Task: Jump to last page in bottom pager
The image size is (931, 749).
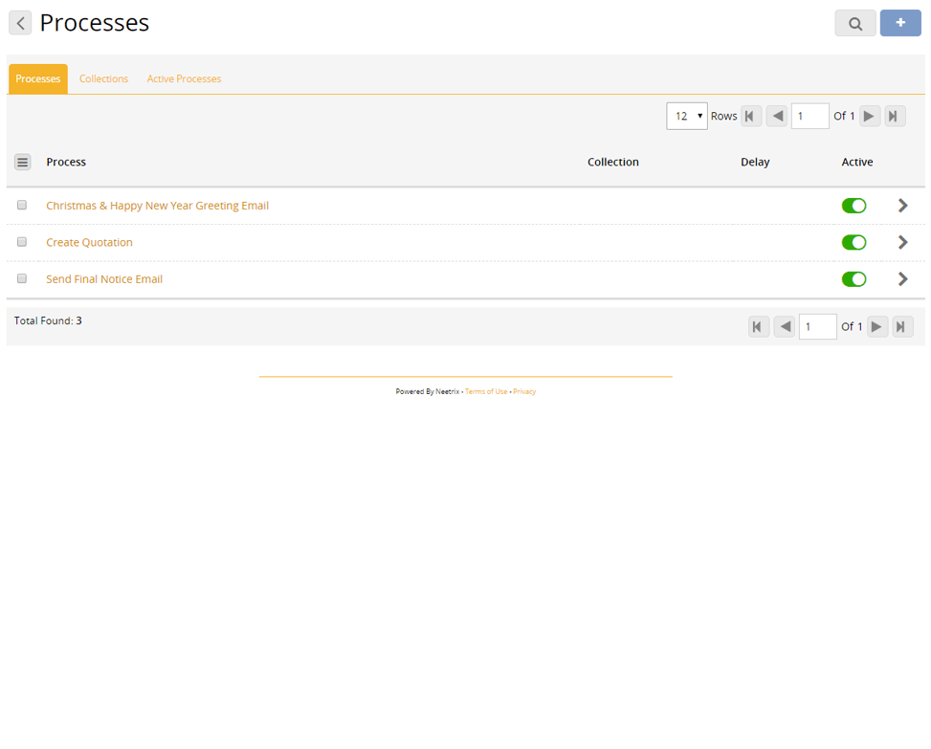Action: 902,326
